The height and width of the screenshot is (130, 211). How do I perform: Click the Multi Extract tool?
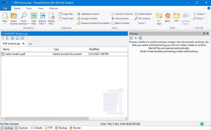(143, 14)
